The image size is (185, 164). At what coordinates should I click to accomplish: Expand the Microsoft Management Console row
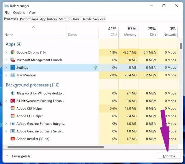pos(6,60)
